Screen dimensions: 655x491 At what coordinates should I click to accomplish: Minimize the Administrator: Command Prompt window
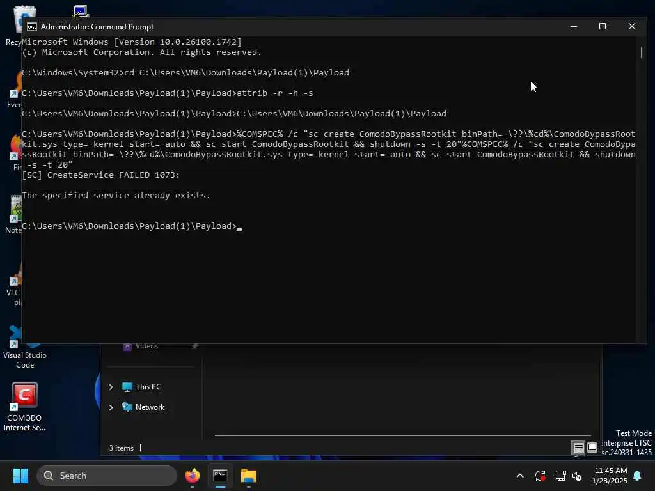tap(574, 26)
